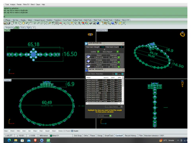Image resolution: width=191 pixels, height=143 pixels.
Task: Click the Princess gem thumbnail
Action: coord(88,61)
